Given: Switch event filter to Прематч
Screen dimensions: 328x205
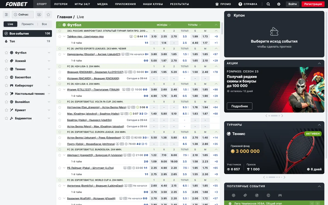Looking at the screenshot, I should click(28, 24).
